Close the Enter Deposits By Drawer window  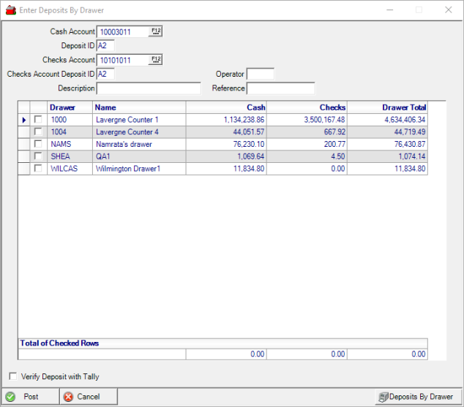pos(448,10)
